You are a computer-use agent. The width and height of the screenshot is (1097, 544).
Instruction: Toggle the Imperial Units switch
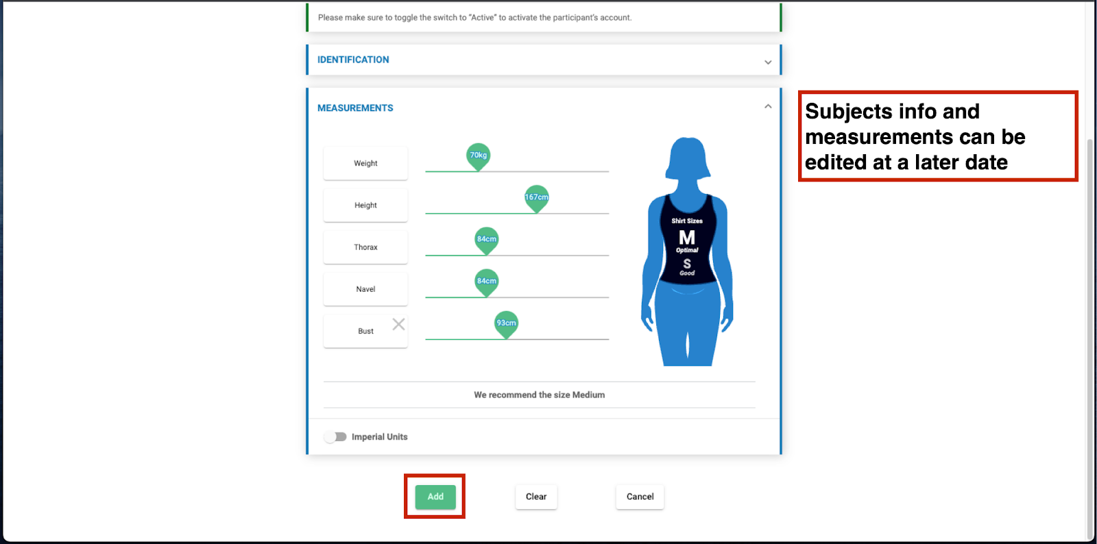(x=335, y=436)
